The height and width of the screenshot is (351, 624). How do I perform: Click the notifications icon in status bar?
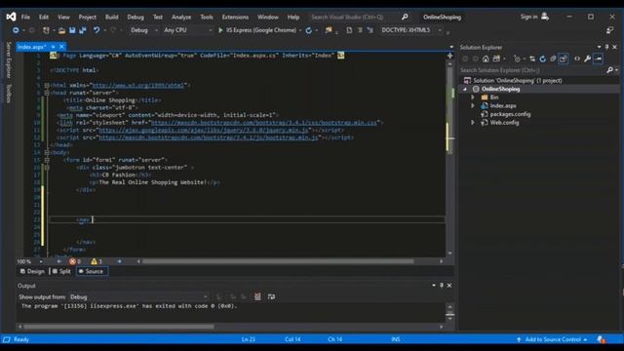tap(601, 339)
